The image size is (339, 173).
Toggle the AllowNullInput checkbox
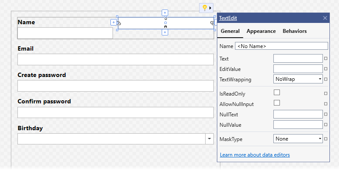pos(277,103)
